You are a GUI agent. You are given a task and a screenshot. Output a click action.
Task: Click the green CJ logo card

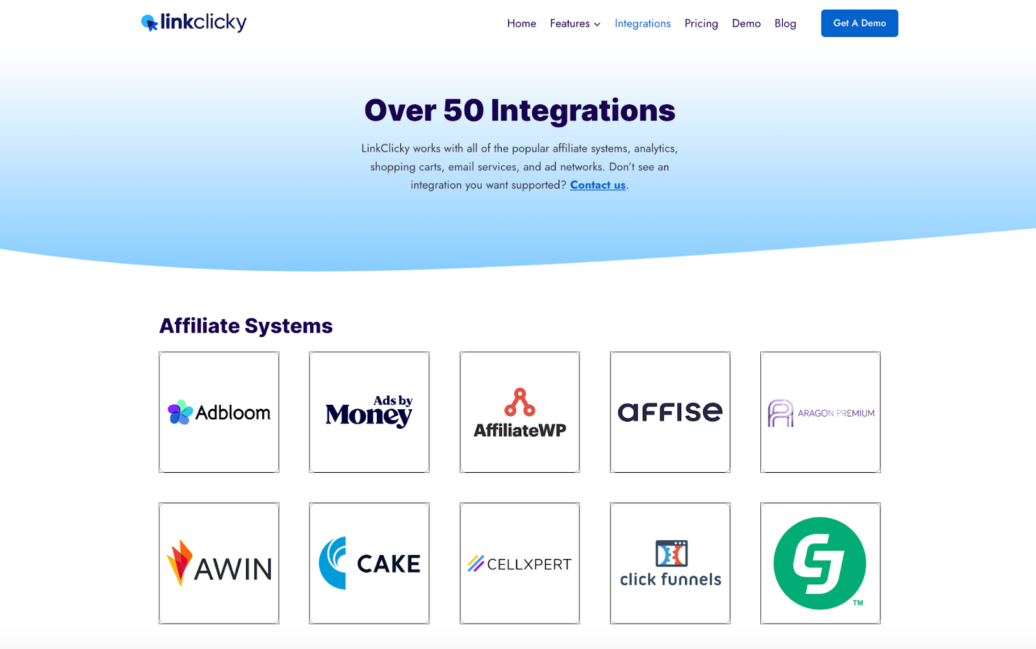click(x=820, y=564)
